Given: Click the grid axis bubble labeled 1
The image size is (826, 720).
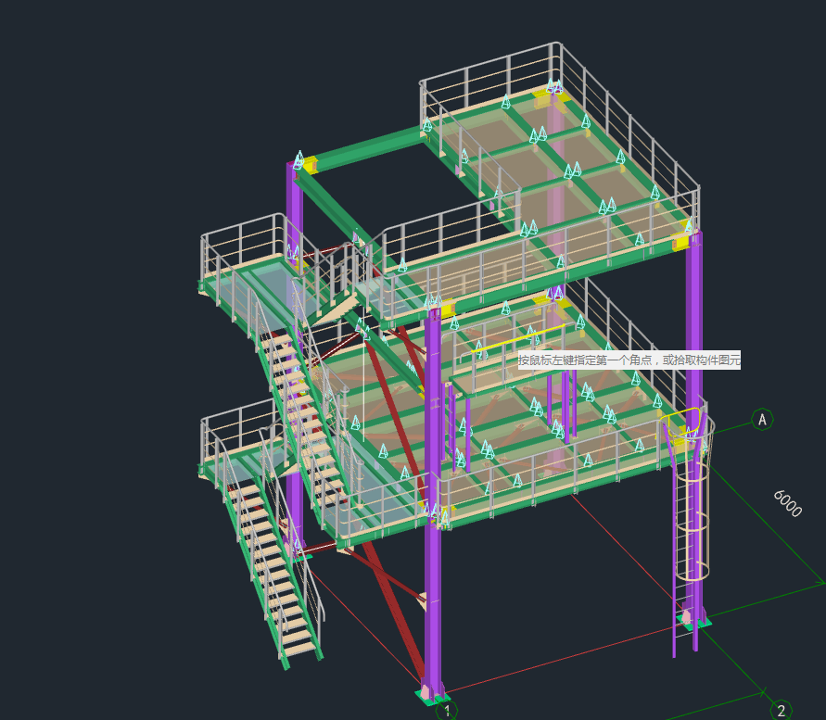Looking at the screenshot, I should tap(447, 711).
